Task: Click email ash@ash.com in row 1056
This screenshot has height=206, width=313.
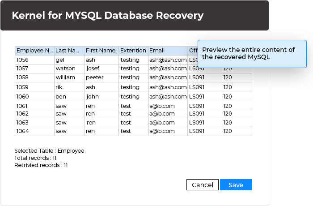Action: tap(168, 60)
